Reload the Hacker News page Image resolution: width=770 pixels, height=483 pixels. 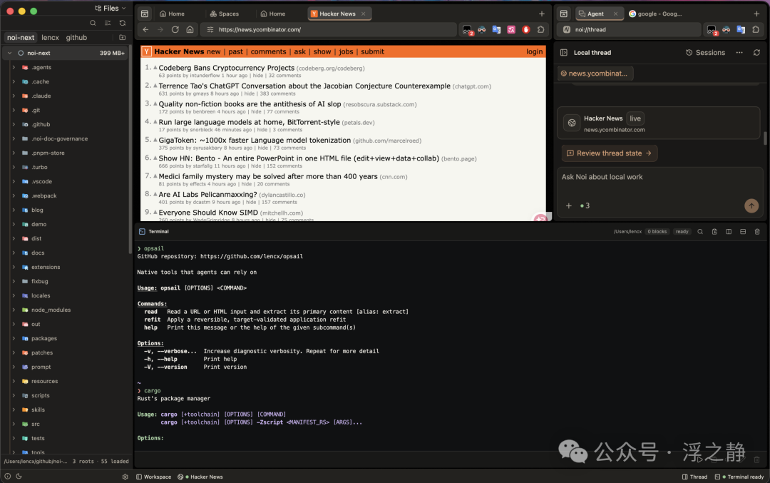175,29
